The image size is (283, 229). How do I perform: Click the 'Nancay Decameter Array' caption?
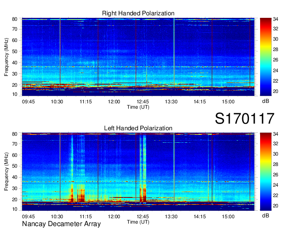coord(61,224)
